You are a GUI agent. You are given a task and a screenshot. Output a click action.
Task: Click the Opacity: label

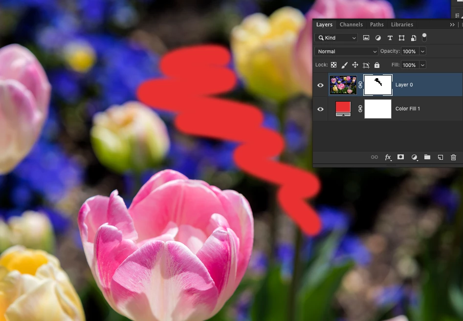[390, 51]
